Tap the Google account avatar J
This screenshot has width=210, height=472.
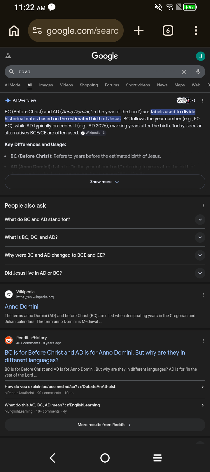pyautogui.click(x=201, y=56)
